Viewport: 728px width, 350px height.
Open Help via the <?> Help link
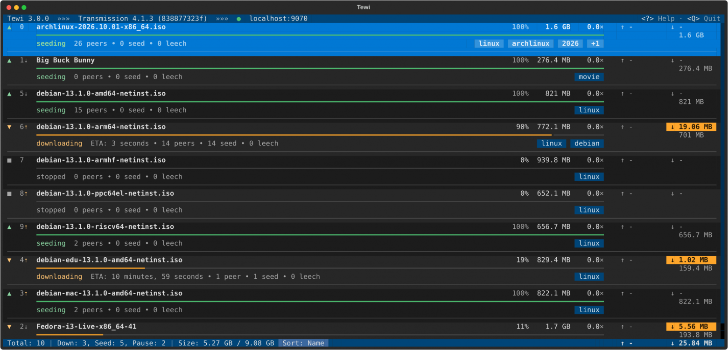tap(658, 19)
